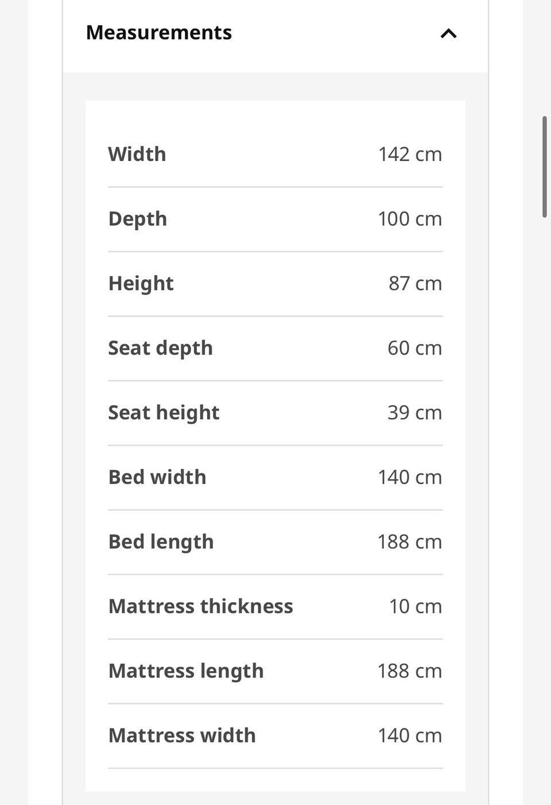
Task: Click the Bed length label
Action: click(x=161, y=542)
